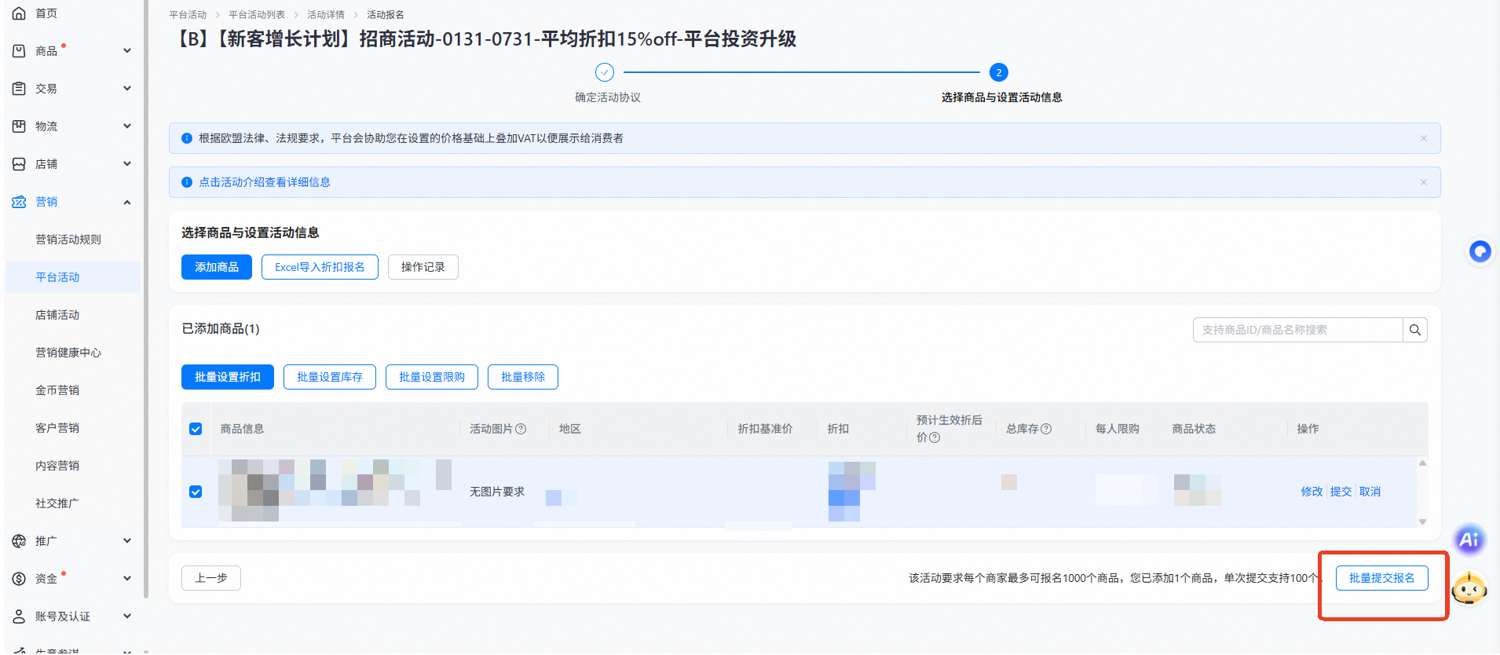This screenshot has height=655, width=1500.
Task: Click the blue chat bubble floating icon
Action: click(1480, 251)
